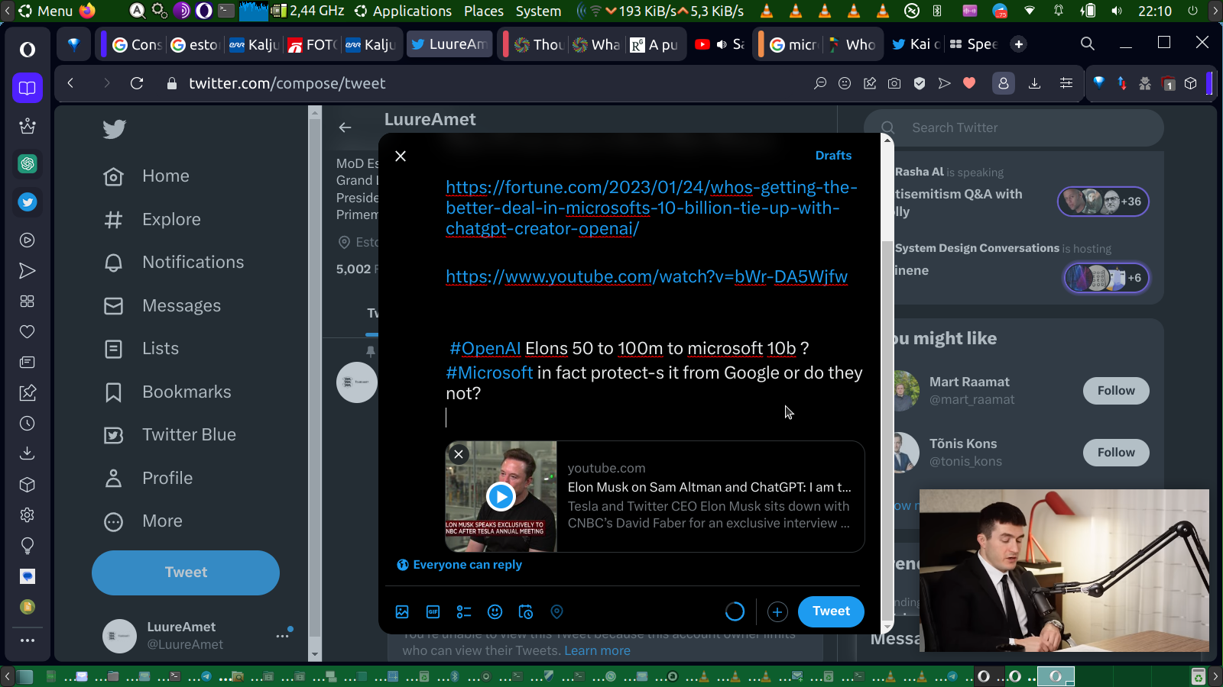Open Bookmarks in Twitter sidebar
This screenshot has height=687, width=1223.
click(x=167, y=392)
